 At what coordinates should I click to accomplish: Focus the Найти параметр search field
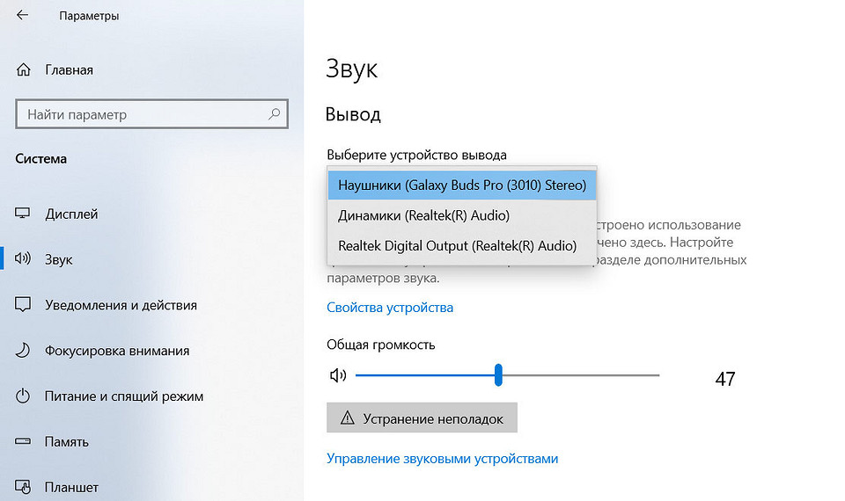point(141,114)
